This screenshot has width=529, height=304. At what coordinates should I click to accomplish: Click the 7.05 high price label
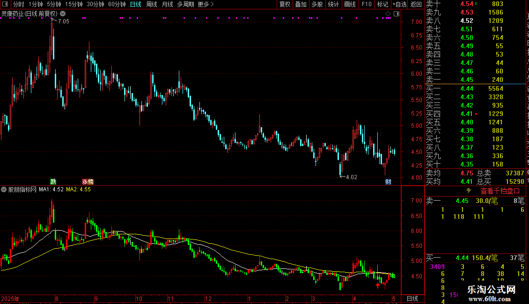[63, 21]
